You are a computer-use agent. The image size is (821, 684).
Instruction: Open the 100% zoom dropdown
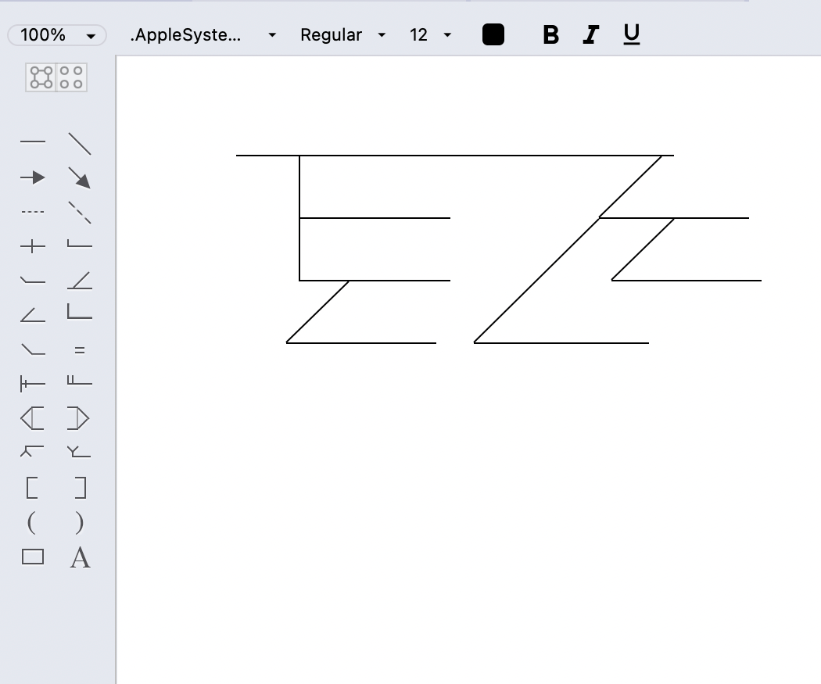tap(57, 35)
